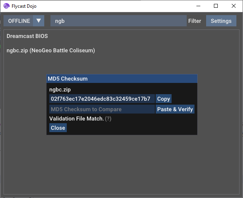Click the OFFLINE mode label
Image resolution: width=243 pixels, height=198 pixels.
click(18, 21)
